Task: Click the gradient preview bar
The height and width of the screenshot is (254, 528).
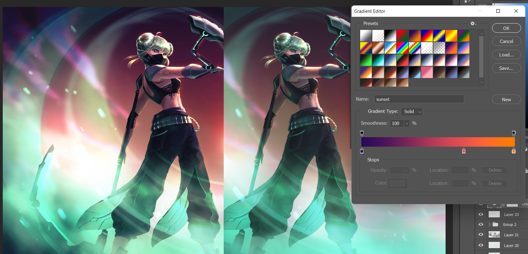Action: click(x=438, y=142)
